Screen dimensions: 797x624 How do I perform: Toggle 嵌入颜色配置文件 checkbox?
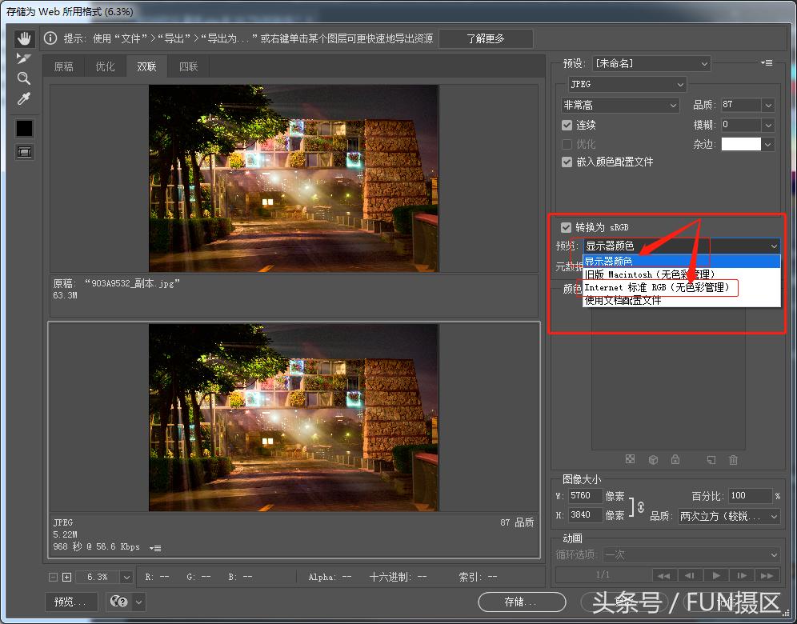pos(567,162)
